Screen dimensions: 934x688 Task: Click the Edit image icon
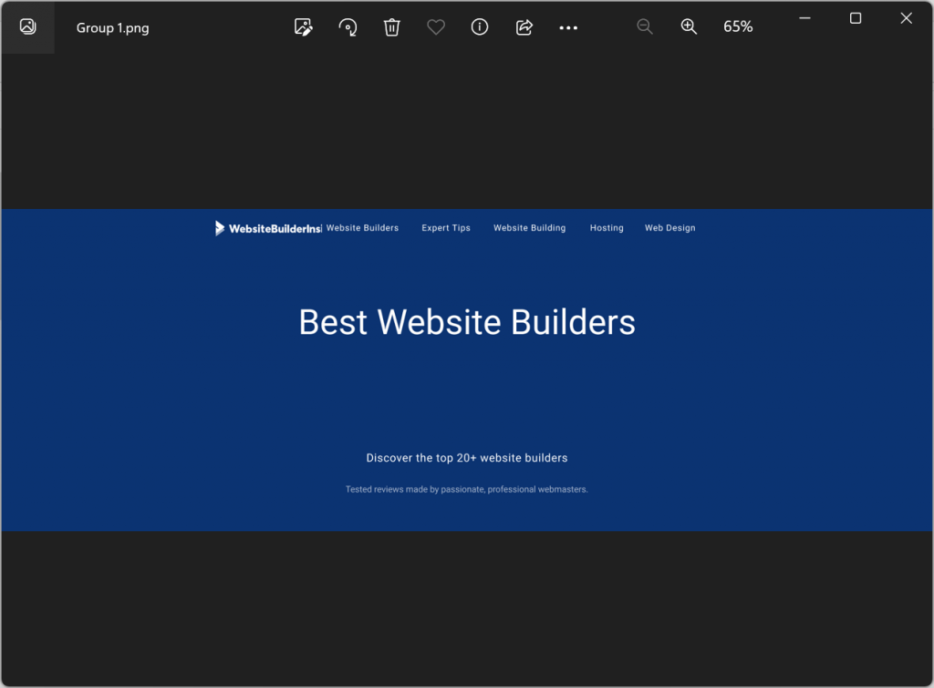pos(304,27)
